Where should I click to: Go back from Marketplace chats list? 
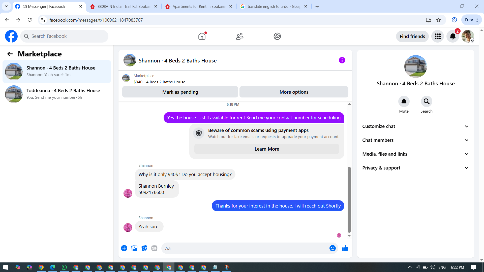(10, 54)
